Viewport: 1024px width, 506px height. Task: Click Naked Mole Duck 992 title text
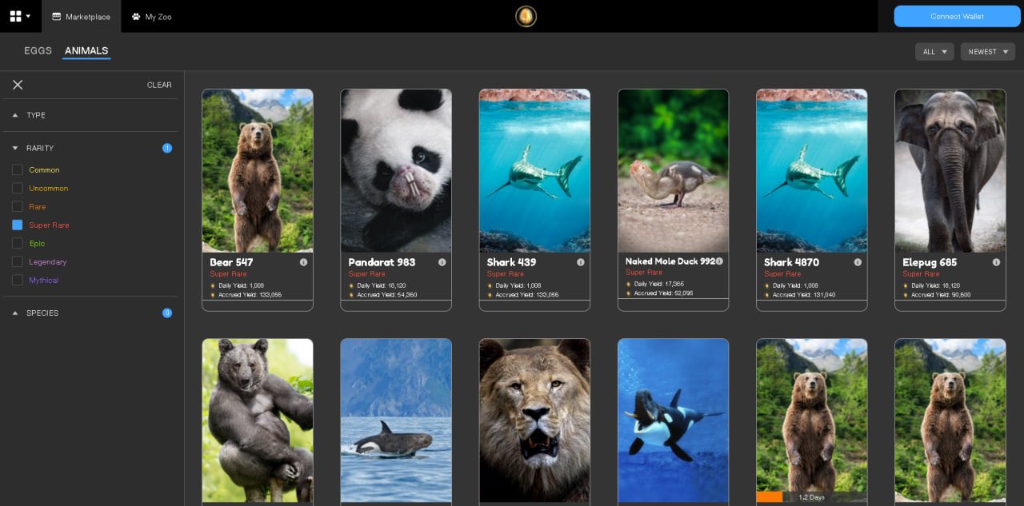pos(670,261)
